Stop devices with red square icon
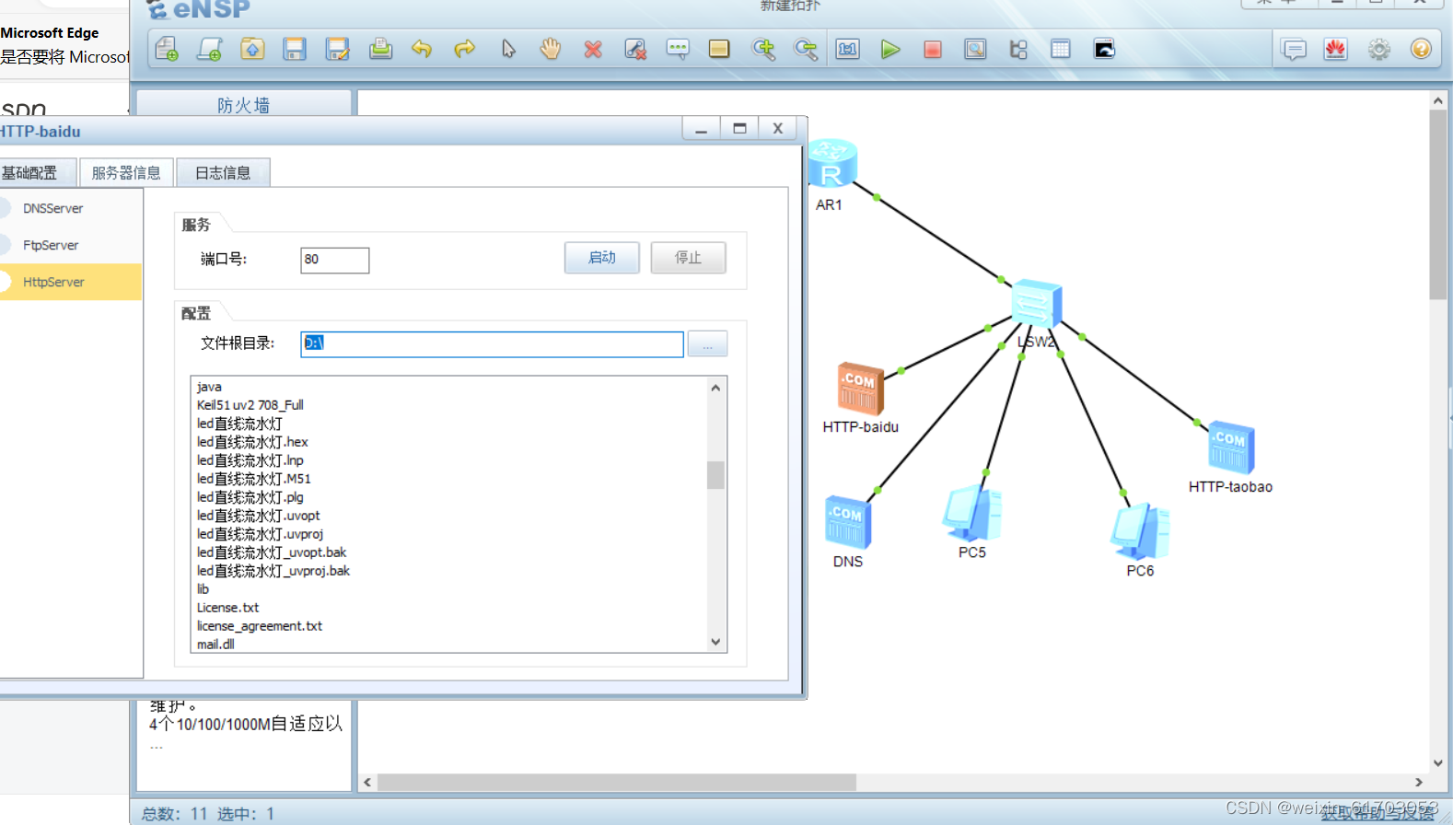The image size is (1453, 825). (x=933, y=49)
